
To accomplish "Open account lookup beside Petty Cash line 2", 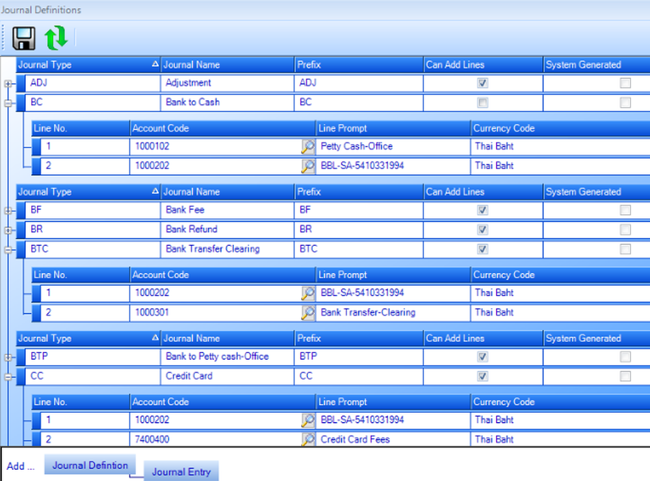I will click(x=307, y=166).
